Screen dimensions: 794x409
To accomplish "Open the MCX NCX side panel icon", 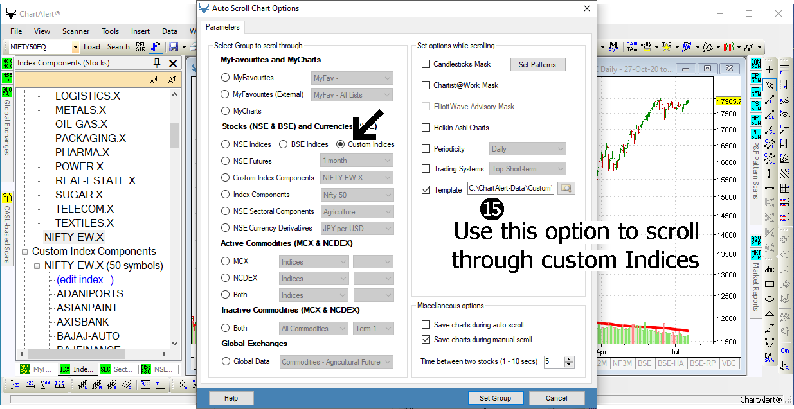I will coord(7,63).
